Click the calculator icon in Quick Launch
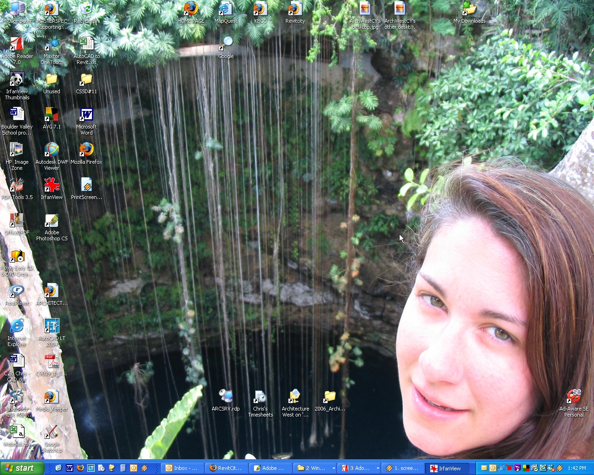The image size is (594, 475). pyautogui.click(x=123, y=468)
